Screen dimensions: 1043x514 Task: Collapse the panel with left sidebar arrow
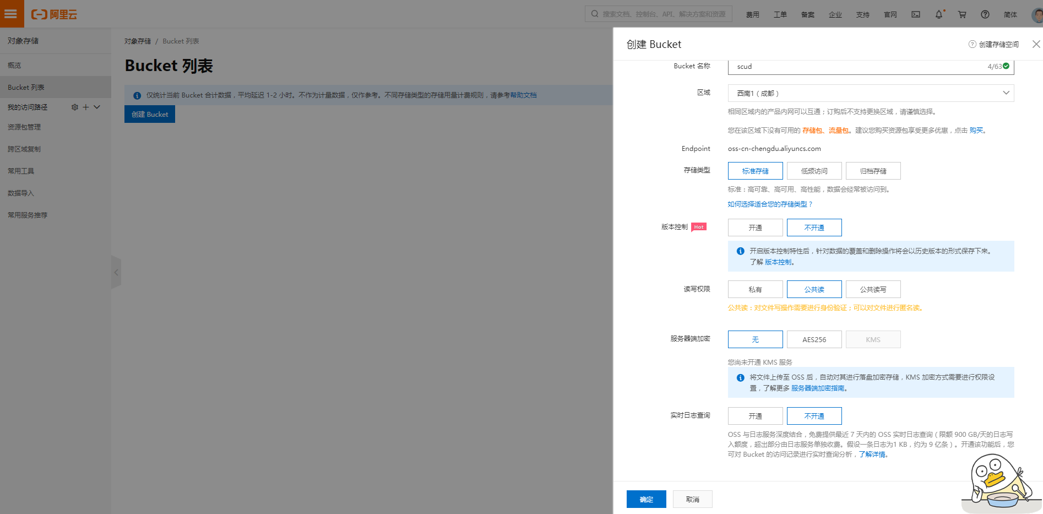click(116, 272)
